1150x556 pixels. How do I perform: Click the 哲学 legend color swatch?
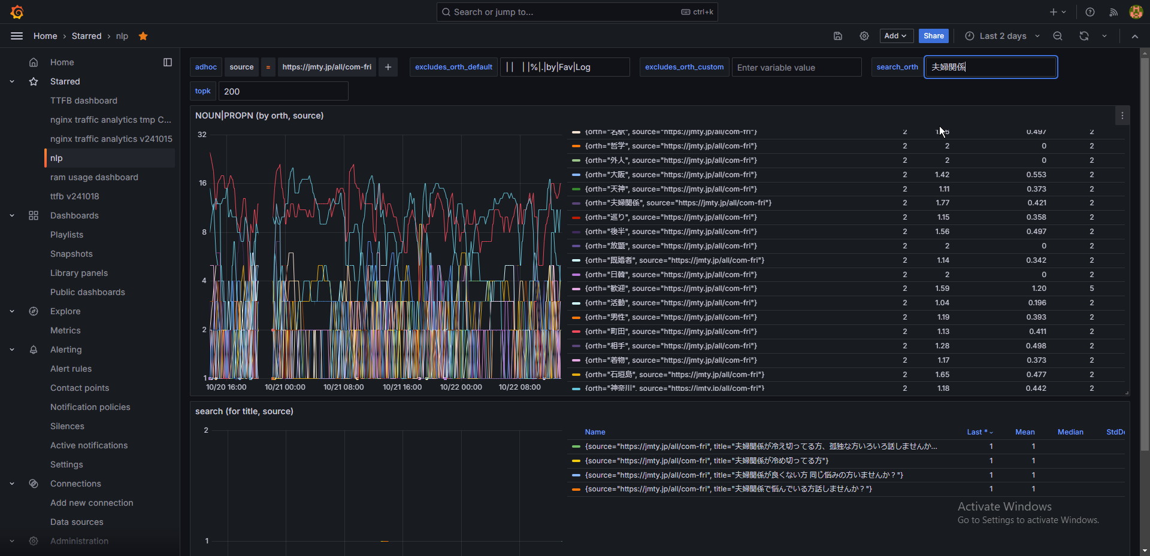[576, 146]
